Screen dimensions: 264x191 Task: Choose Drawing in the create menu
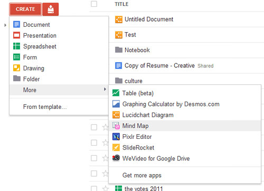(59, 68)
